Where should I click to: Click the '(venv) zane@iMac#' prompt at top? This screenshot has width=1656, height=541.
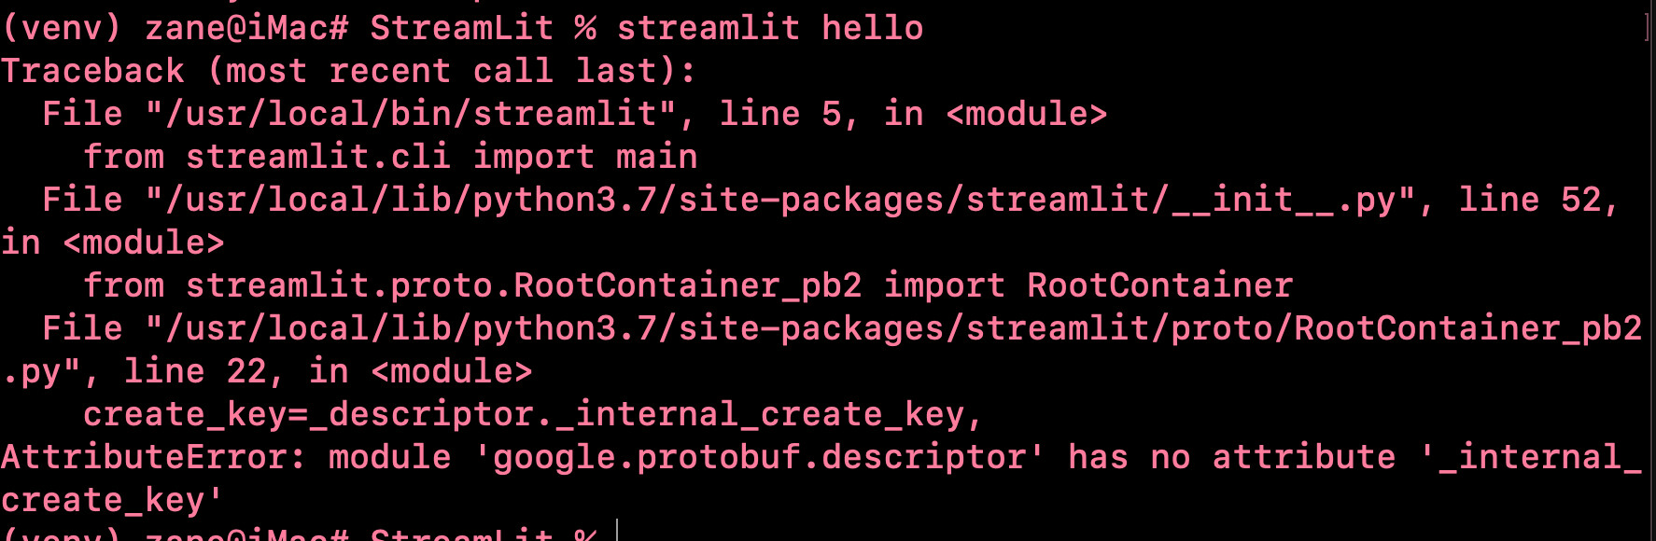(175, 28)
